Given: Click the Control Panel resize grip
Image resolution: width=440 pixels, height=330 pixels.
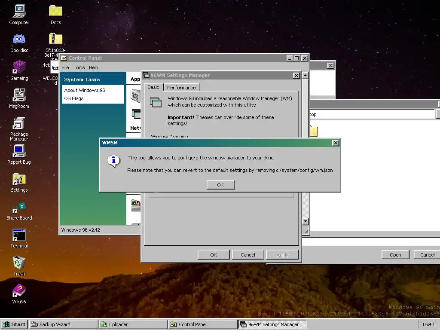Looking at the screenshot, I should tap(306, 232).
